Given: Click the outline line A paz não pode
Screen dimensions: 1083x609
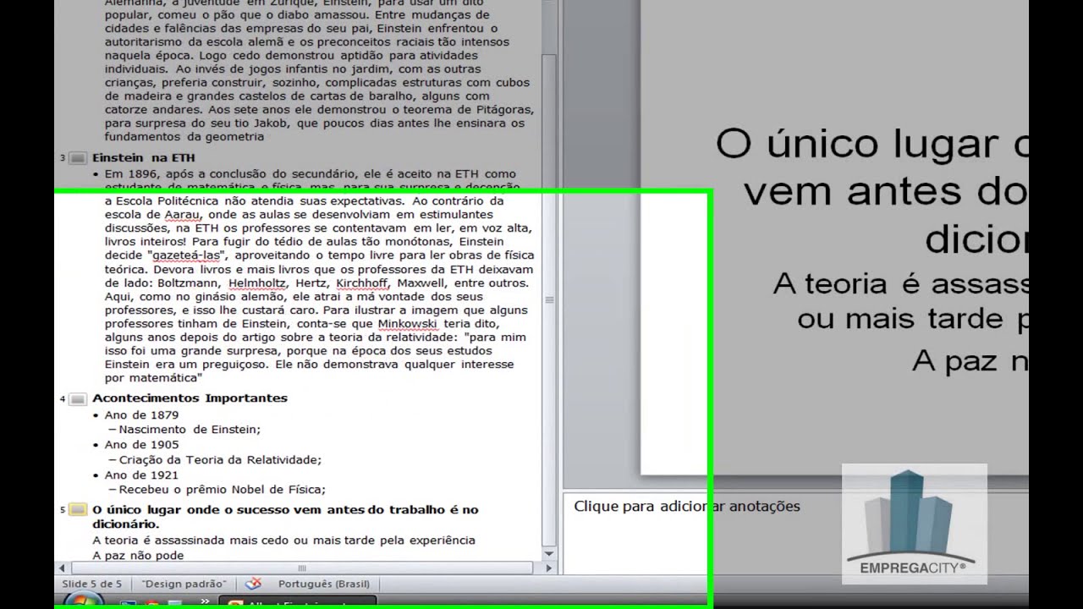Looking at the screenshot, I should click(138, 556).
